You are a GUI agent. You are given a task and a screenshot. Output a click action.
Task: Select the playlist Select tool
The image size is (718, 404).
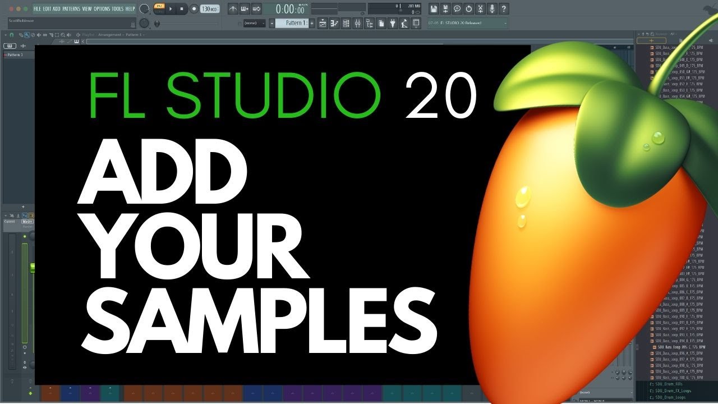click(57, 35)
